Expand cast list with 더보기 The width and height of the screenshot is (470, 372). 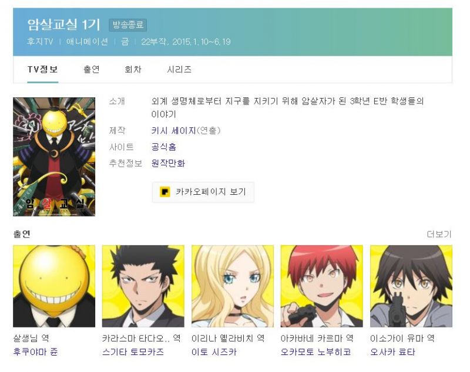click(x=439, y=234)
